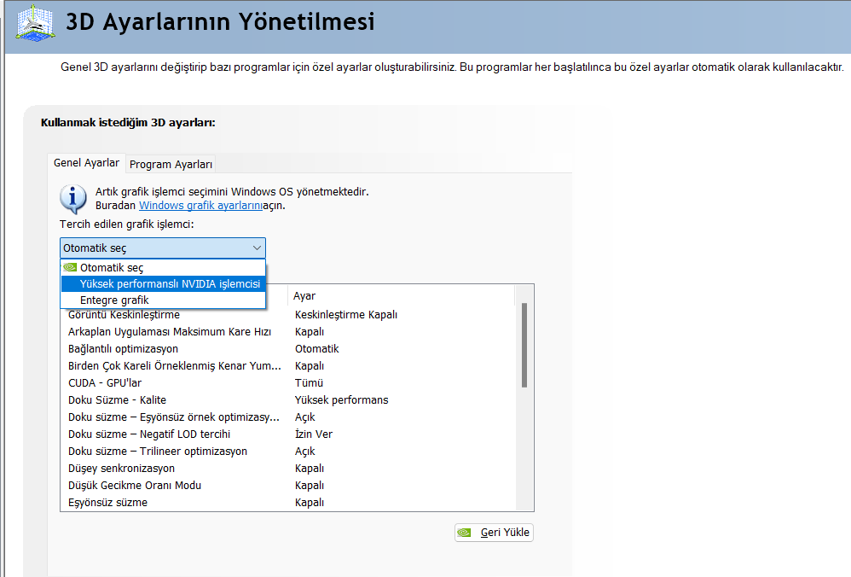
Task: Open the Program Ayarları tab
Action: pos(171,164)
